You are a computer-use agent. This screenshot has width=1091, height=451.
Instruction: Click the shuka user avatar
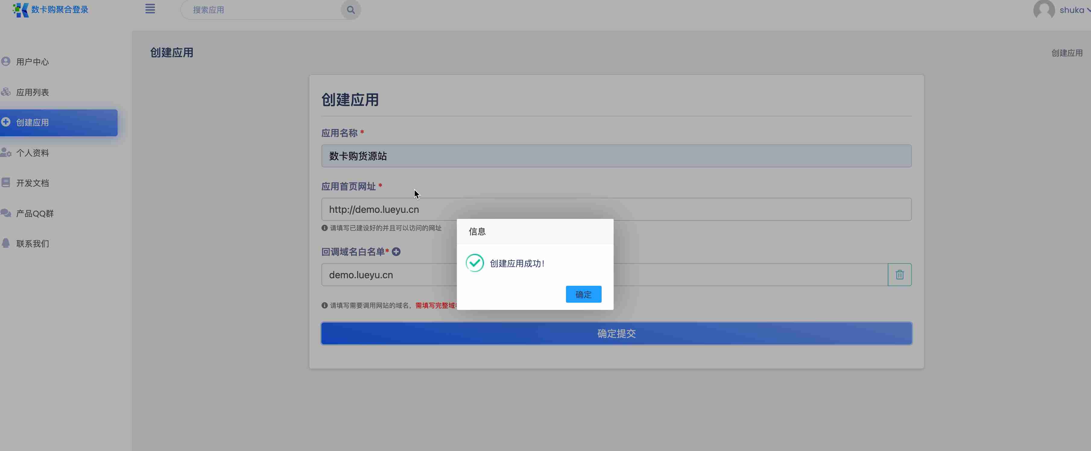point(1044,10)
